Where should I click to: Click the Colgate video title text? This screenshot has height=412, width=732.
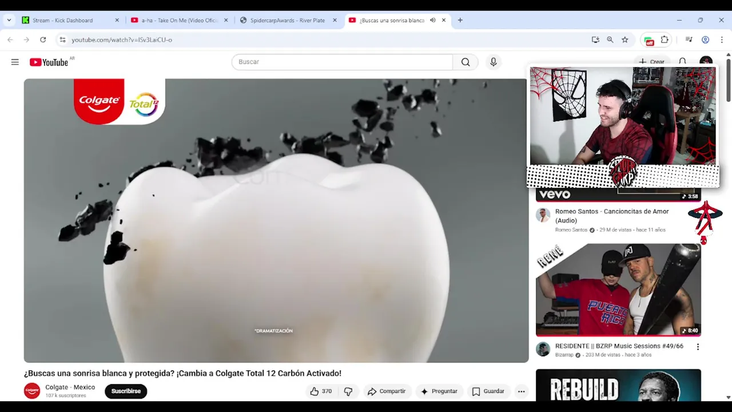(182, 373)
